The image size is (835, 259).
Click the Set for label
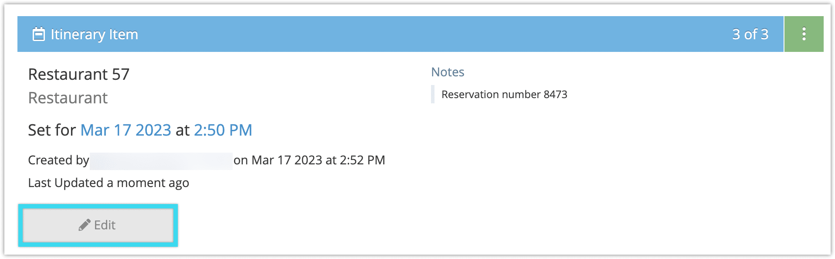point(52,130)
